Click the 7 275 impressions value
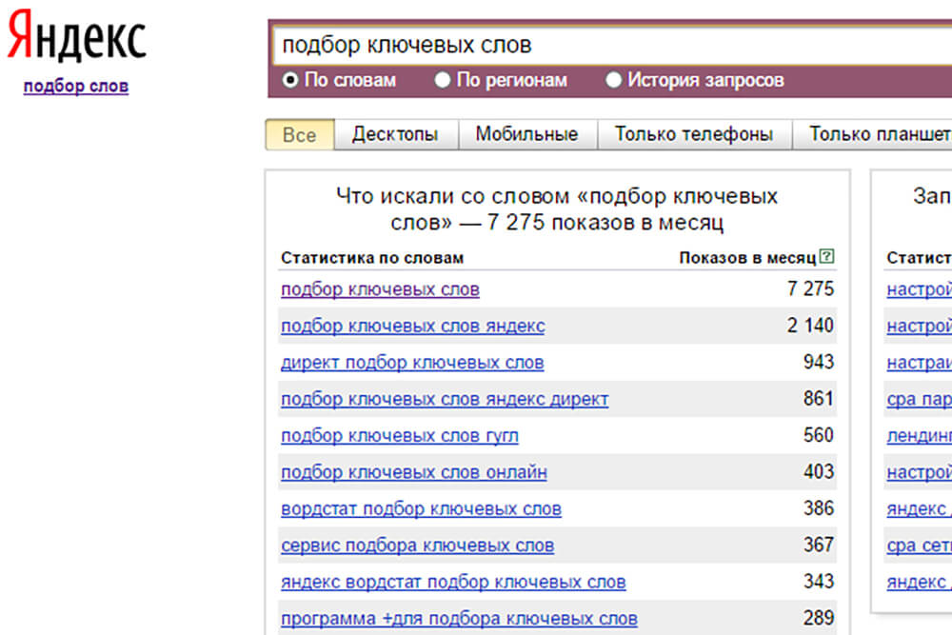 pyautogui.click(x=810, y=289)
